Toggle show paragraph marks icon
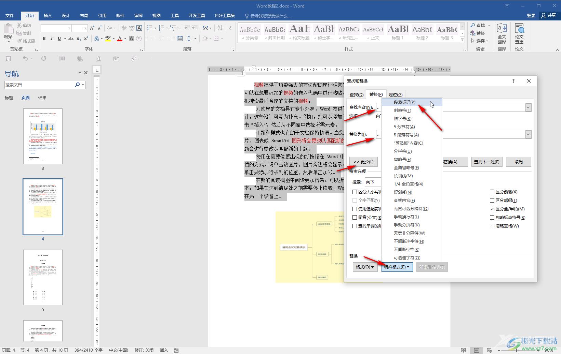Image resolution: width=561 pixels, height=354 pixels. pyautogui.click(x=231, y=28)
